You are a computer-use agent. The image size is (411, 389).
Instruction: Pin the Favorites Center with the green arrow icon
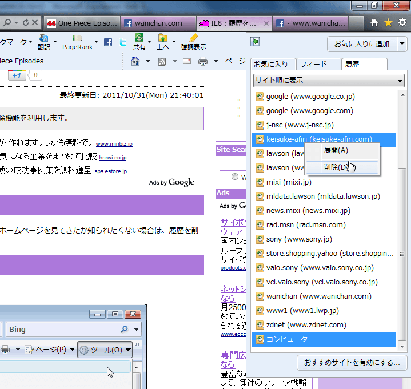(255, 42)
